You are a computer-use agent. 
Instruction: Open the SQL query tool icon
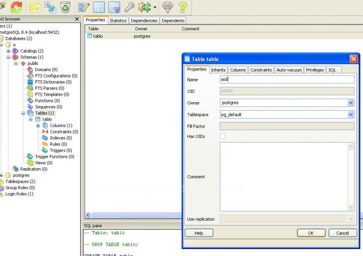[84, 7]
